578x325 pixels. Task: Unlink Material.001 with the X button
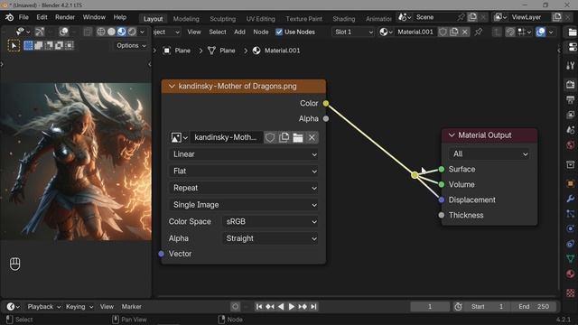pos(465,32)
